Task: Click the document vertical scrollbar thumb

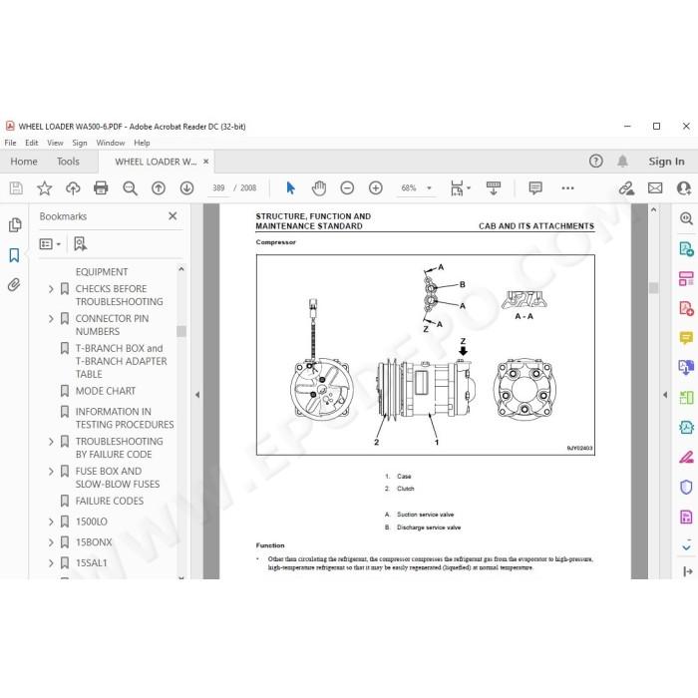Action: (x=653, y=287)
